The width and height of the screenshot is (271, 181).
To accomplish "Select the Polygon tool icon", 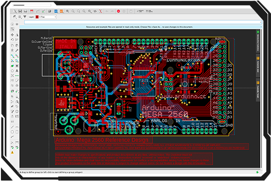I will tap(12, 71).
